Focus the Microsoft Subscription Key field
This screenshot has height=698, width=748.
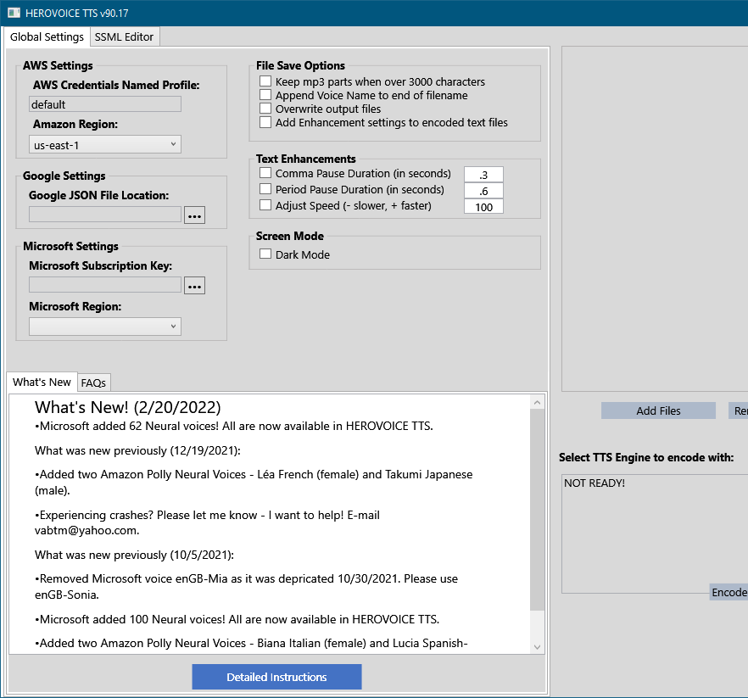pos(105,285)
